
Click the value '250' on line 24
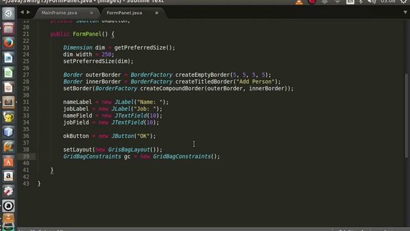click(x=106, y=55)
